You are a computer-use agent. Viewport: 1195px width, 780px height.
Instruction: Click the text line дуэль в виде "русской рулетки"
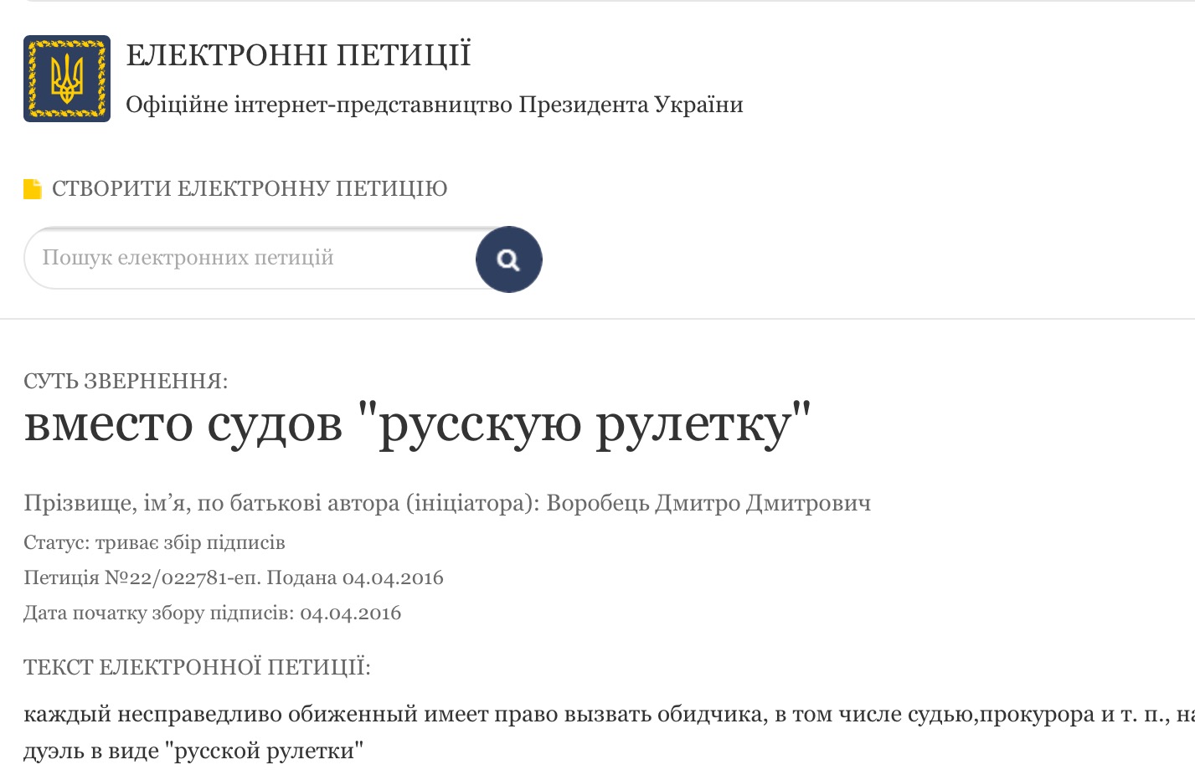point(193,751)
